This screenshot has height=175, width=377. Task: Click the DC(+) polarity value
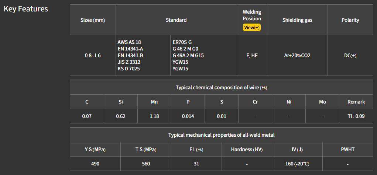[x=350, y=56]
